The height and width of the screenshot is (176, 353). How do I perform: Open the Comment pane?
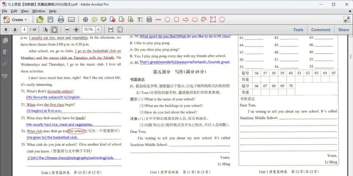click(x=321, y=30)
